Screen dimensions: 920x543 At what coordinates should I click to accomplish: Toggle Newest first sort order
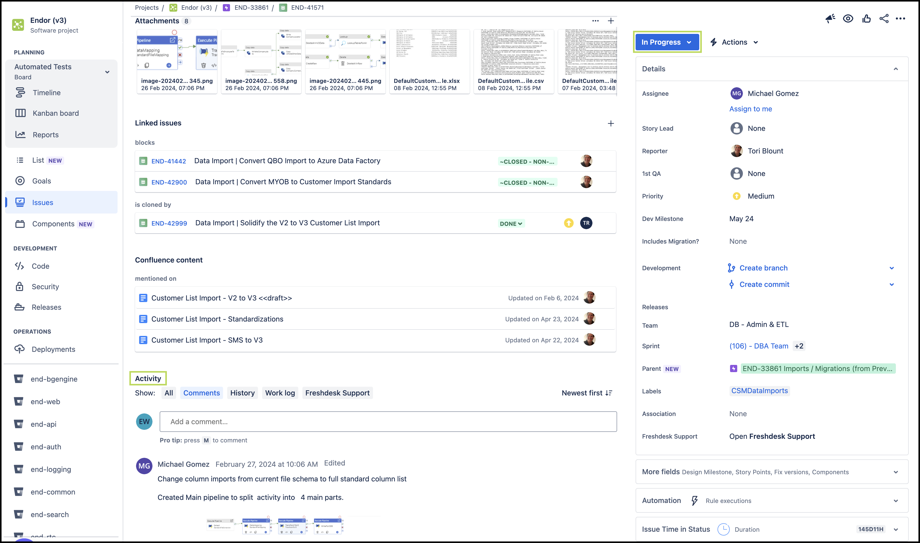587,393
